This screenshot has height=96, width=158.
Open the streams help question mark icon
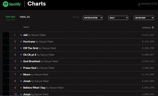(x=153, y=28)
